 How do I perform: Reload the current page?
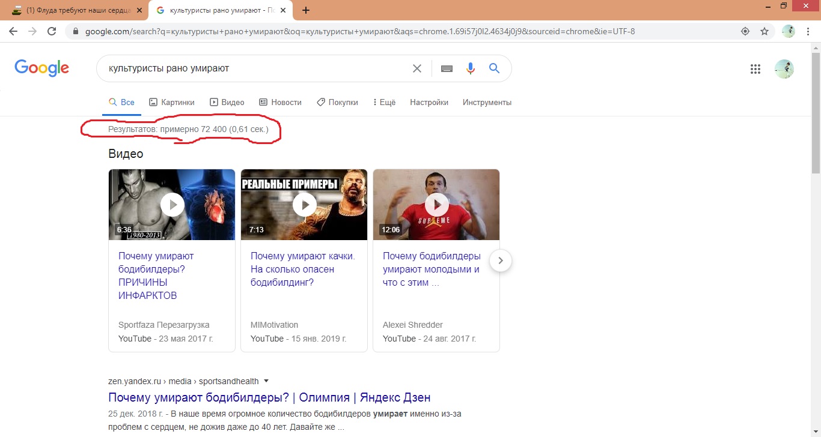coord(52,31)
